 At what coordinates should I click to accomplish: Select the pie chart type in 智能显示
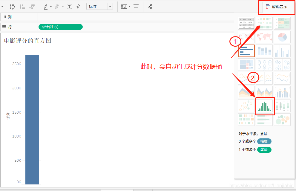[x=283, y=37]
